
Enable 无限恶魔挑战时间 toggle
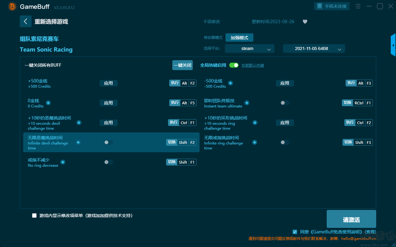(x=109, y=142)
